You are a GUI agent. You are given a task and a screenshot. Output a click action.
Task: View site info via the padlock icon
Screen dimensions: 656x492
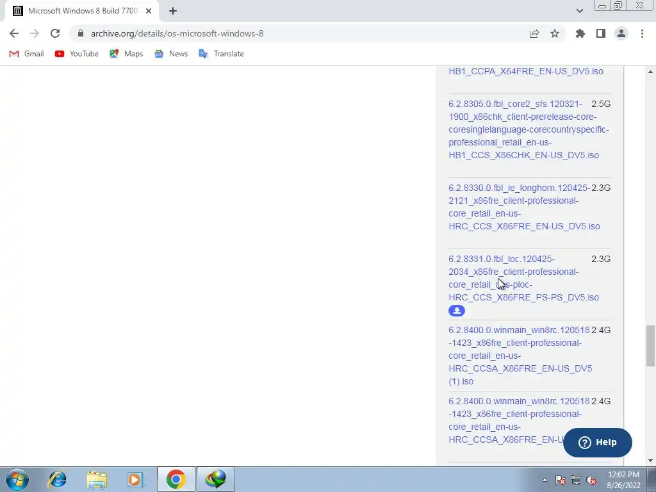tap(81, 33)
